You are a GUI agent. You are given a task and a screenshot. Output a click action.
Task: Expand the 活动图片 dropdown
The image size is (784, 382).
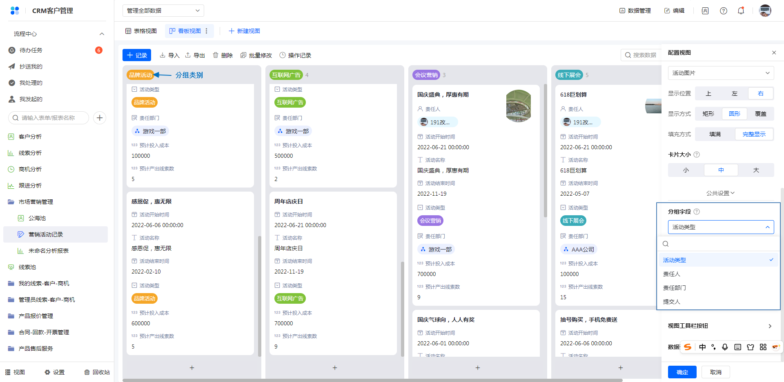pyautogui.click(x=721, y=73)
